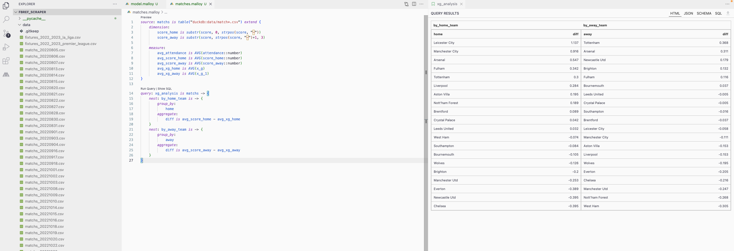Open the Search view in activity bar

pyautogui.click(x=6, y=19)
